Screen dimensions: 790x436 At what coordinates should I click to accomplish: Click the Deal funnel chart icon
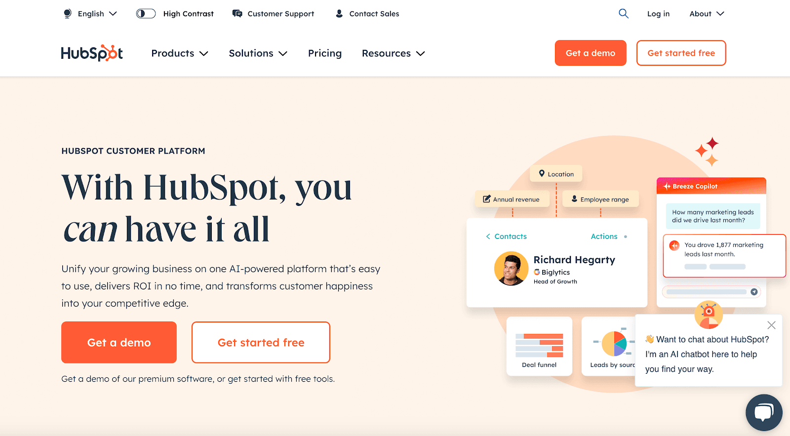click(x=539, y=345)
